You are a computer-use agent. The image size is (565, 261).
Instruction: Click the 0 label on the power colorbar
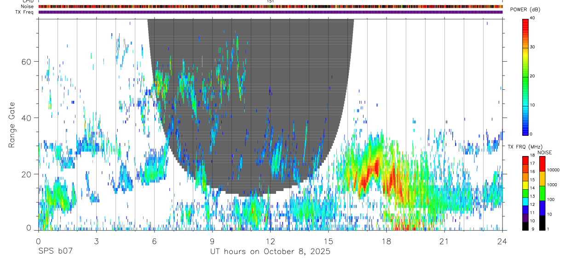(x=531, y=134)
